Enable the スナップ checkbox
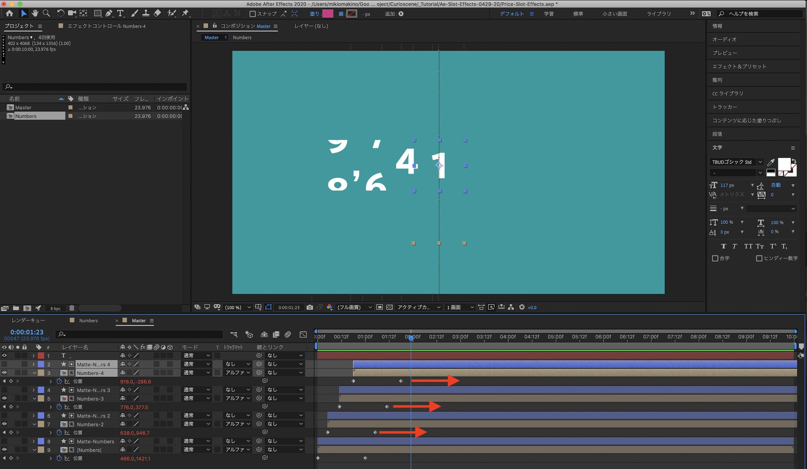This screenshot has width=807, height=469. click(253, 14)
